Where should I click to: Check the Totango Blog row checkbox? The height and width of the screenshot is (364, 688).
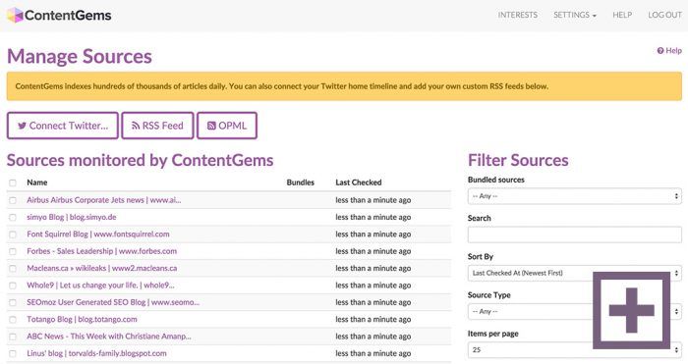(13, 320)
